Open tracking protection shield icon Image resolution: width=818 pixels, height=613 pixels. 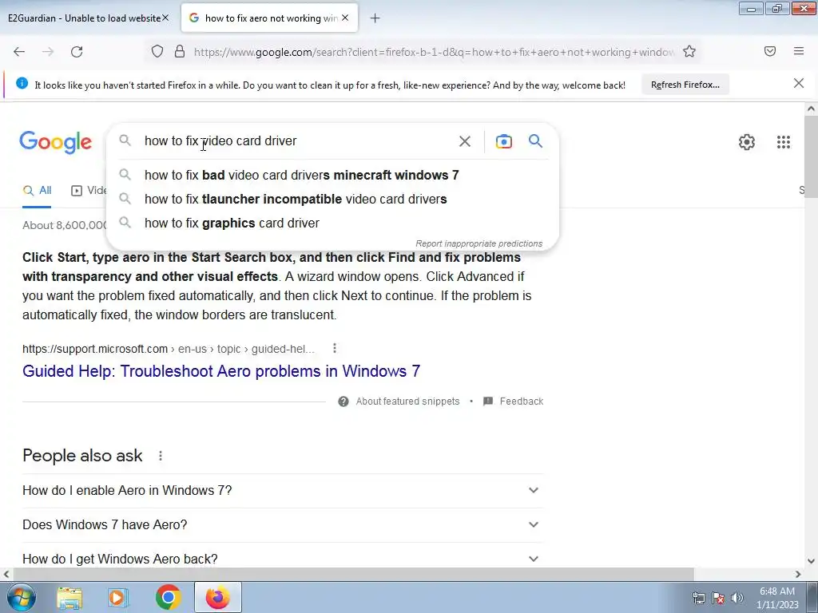157,51
